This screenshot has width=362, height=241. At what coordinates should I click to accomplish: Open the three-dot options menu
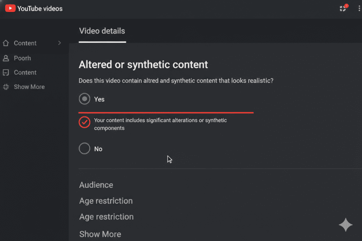(359, 8)
